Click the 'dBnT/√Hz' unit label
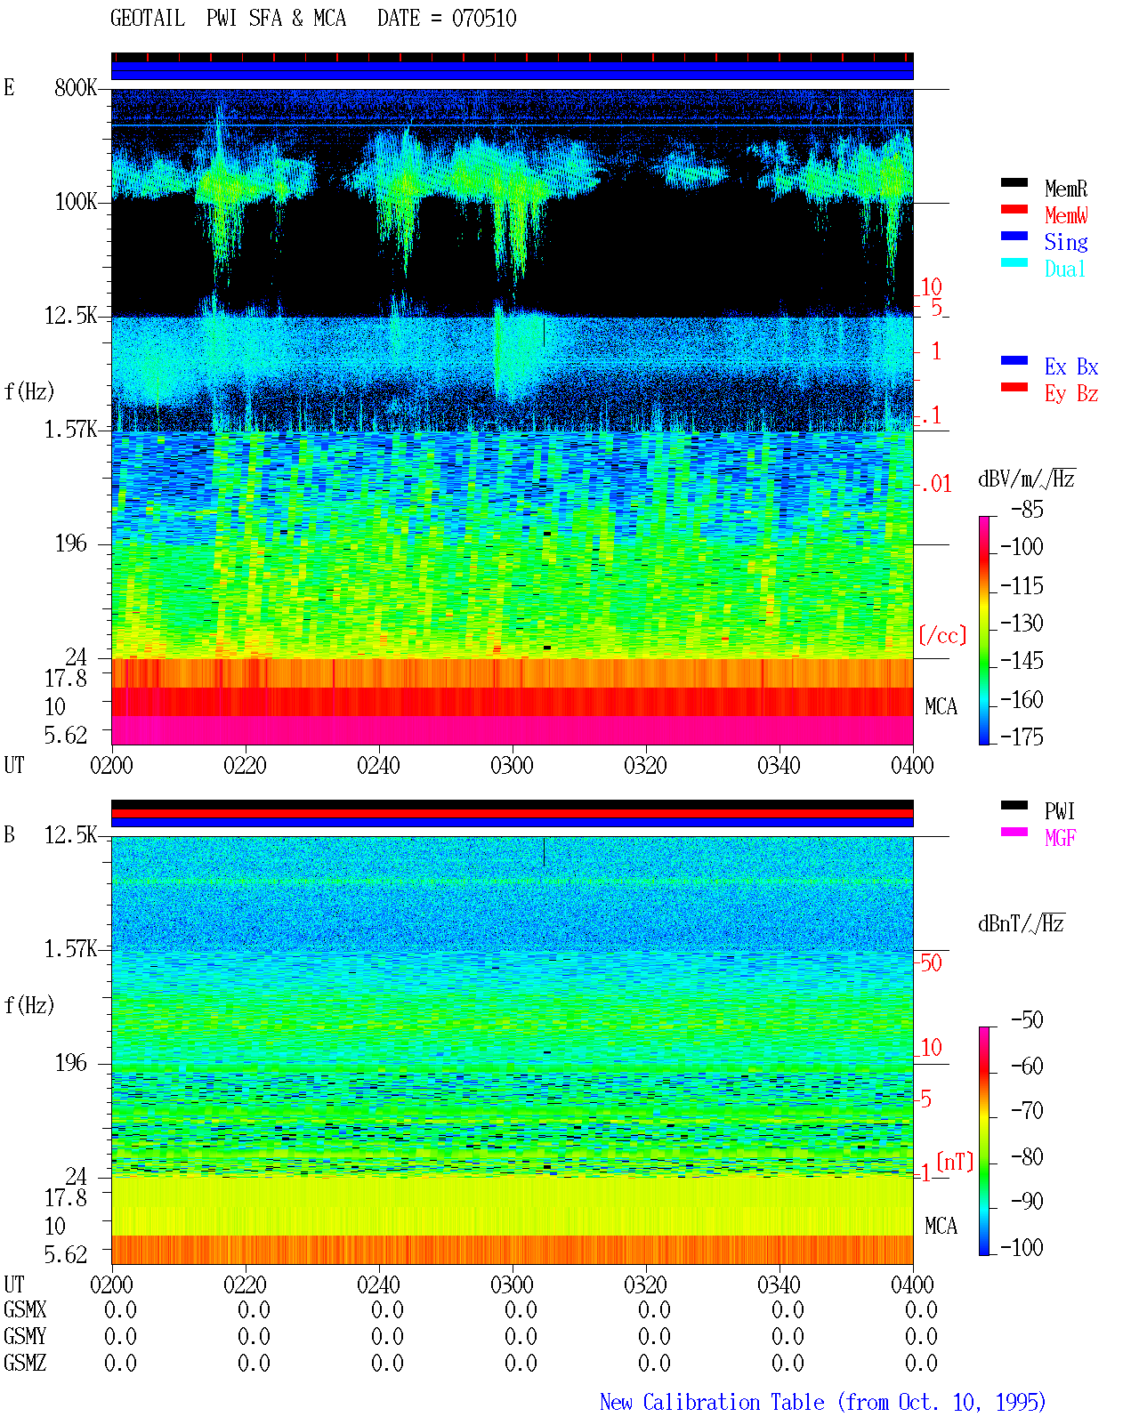The image size is (1139, 1417). click(x=1022, y=923)
